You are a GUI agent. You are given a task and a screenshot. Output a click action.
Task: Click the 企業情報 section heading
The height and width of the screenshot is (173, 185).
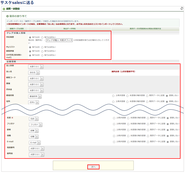(11, 62)
